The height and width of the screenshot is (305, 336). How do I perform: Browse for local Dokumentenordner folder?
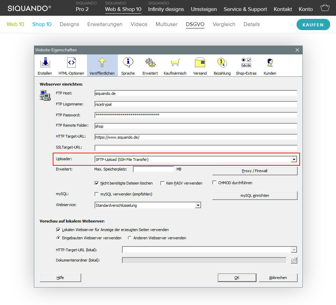pyautogui.click(x=294, y=260)
